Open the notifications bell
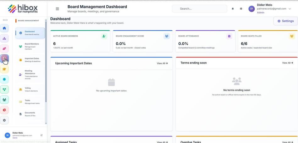This screenshot has height=143, width=298. click(x=233, y=9)
